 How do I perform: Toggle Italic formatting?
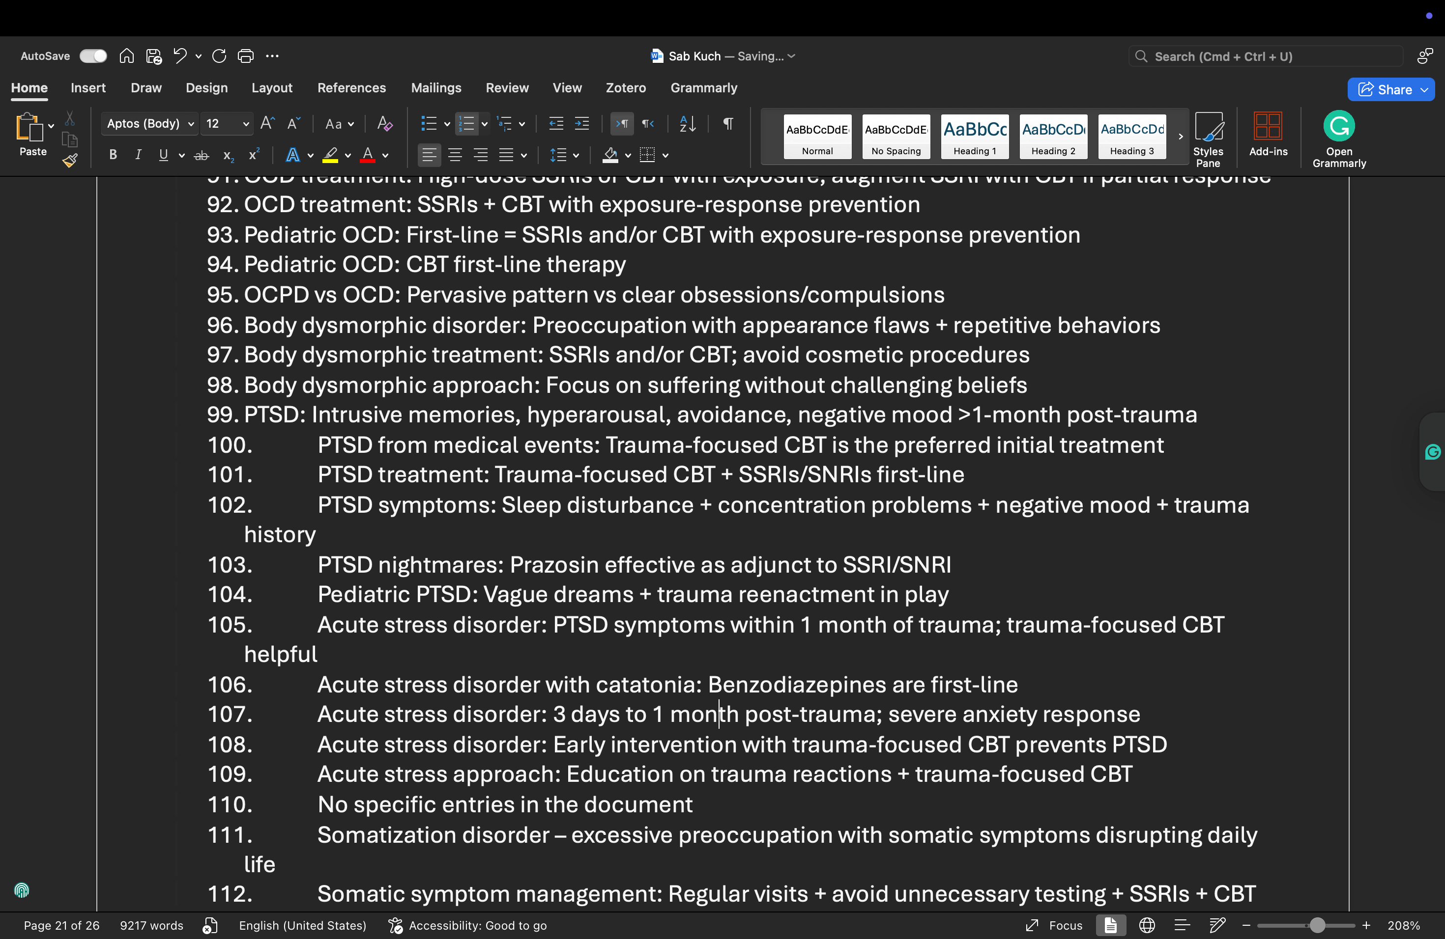coord(138,155)
